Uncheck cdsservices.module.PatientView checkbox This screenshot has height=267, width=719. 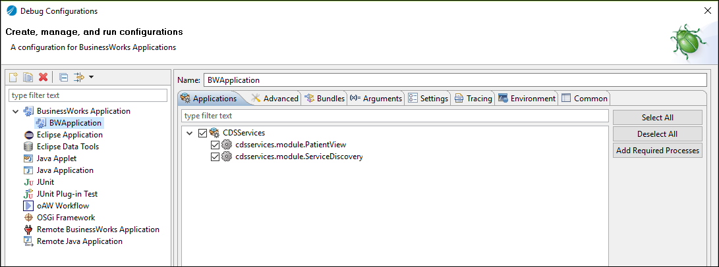(215, 145)
